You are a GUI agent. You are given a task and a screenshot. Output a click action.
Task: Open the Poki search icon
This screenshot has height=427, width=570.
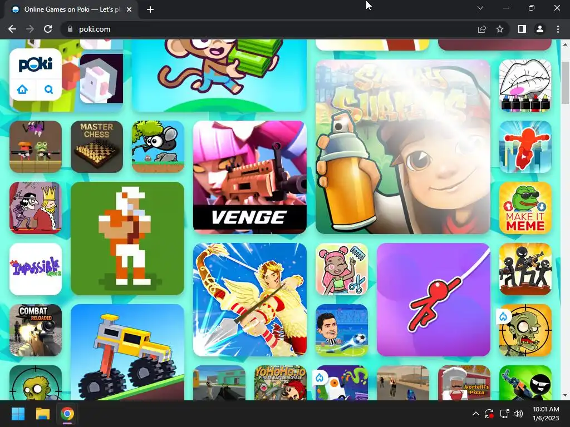[48, 90]
